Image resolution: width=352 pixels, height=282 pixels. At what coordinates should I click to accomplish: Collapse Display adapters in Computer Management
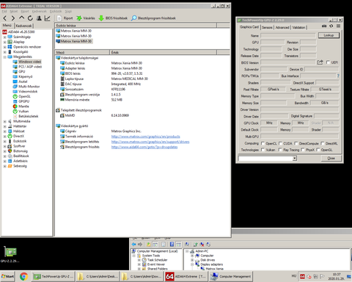pos(192,264)
